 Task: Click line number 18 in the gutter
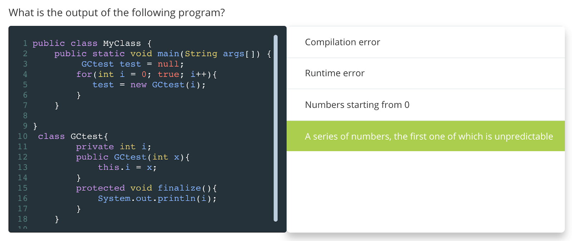click(23, 219)
